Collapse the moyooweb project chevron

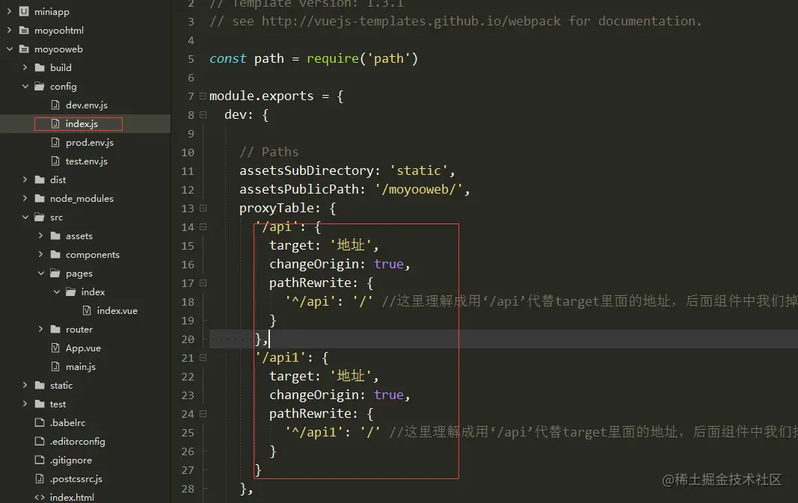9,49
